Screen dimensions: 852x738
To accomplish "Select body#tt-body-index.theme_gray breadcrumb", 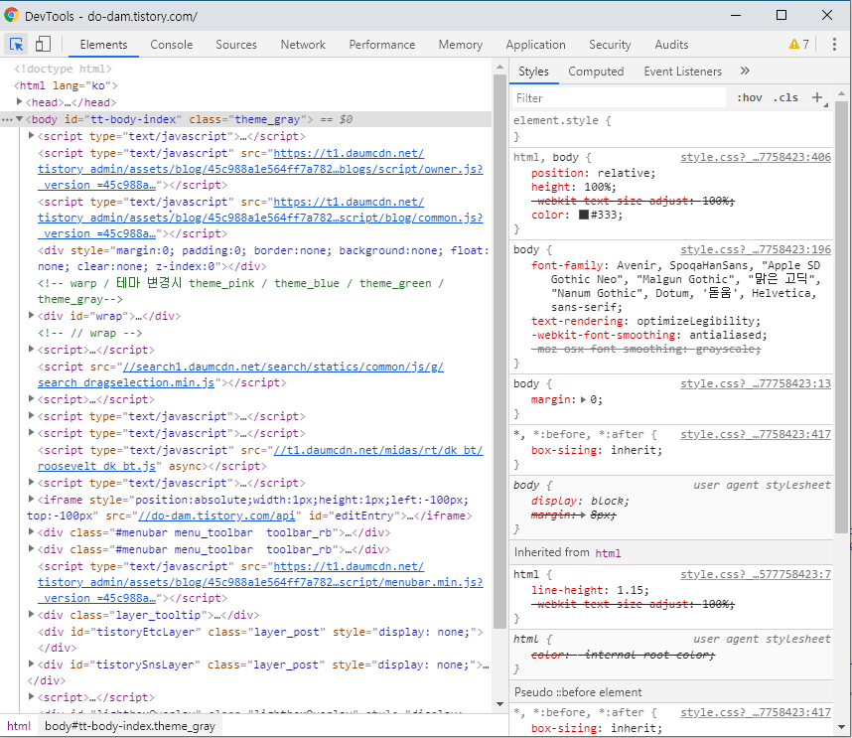I will tap(130, 726).
